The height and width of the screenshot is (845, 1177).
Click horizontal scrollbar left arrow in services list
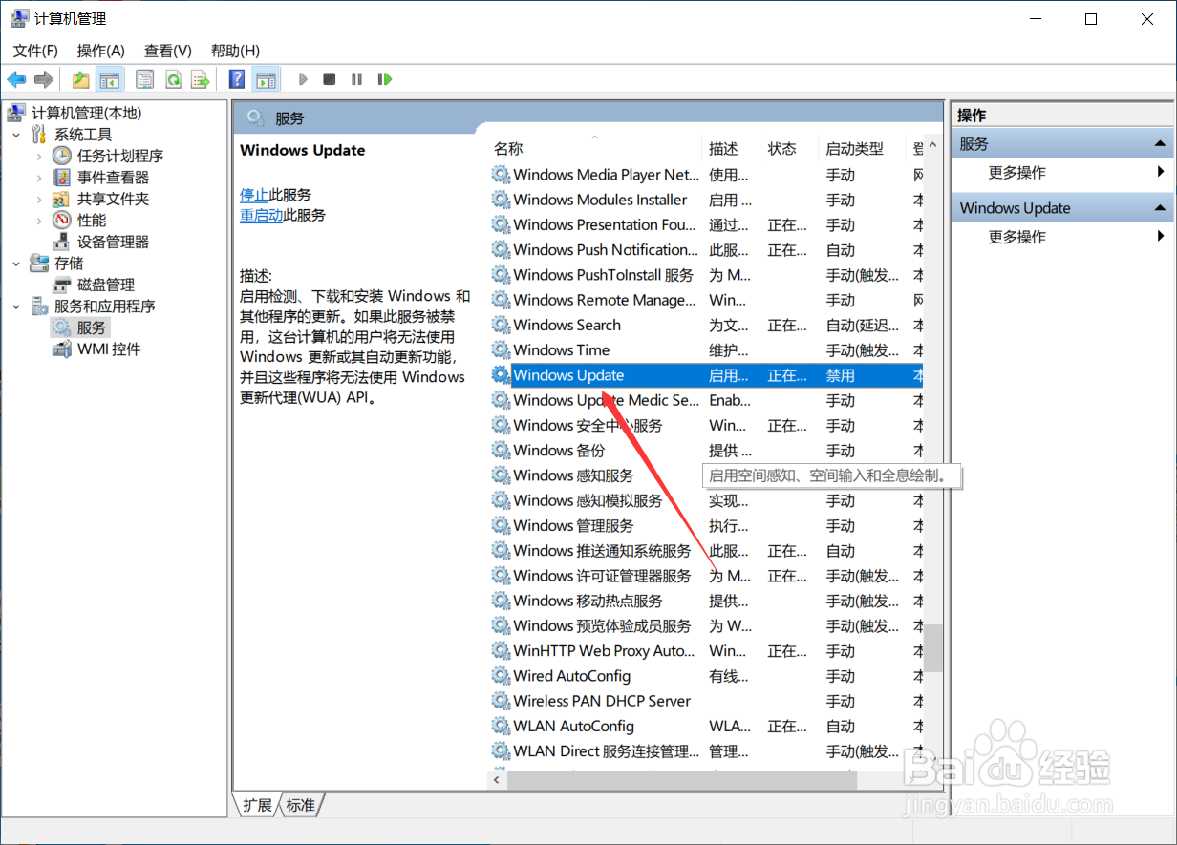[497, 780]
